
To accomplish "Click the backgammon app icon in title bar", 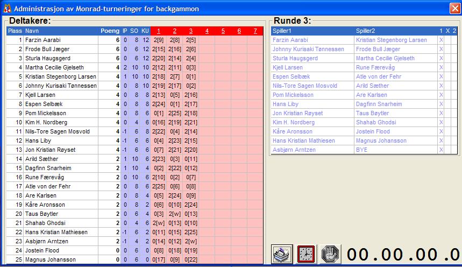I will point(6,8).
